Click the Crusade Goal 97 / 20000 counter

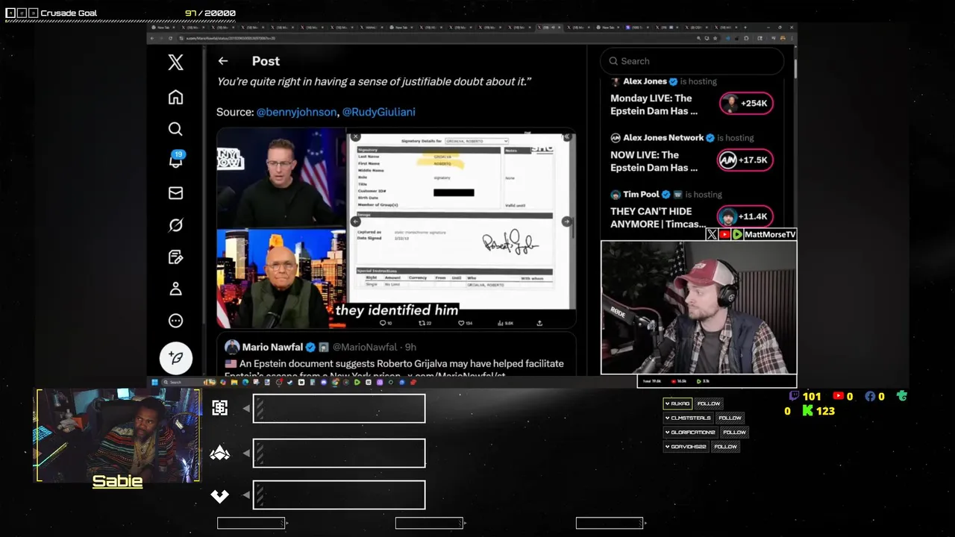pyautogui.click(x=210, y=13)
